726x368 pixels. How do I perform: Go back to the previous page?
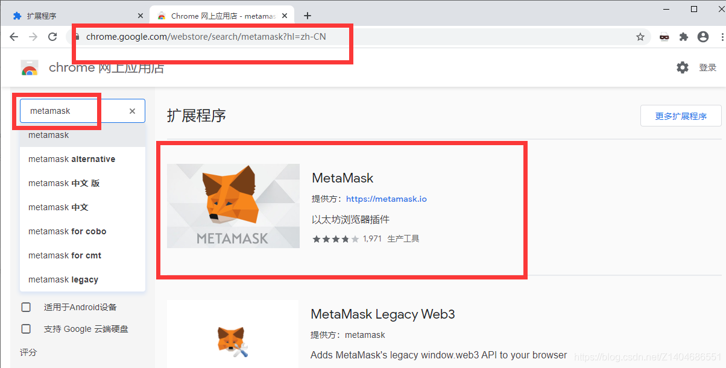[x=14, y=37]
